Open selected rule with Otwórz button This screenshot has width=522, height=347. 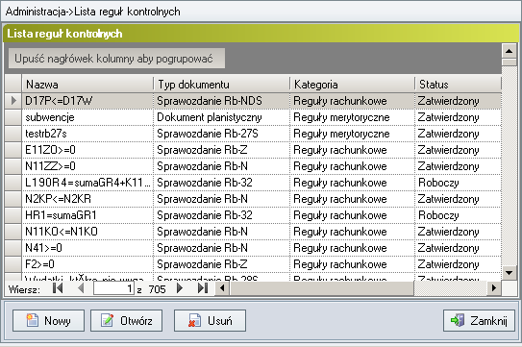coord(127,320)
